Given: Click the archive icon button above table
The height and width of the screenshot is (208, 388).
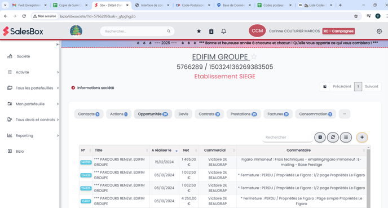Looking at the screenshot, I should coord(320,138).
